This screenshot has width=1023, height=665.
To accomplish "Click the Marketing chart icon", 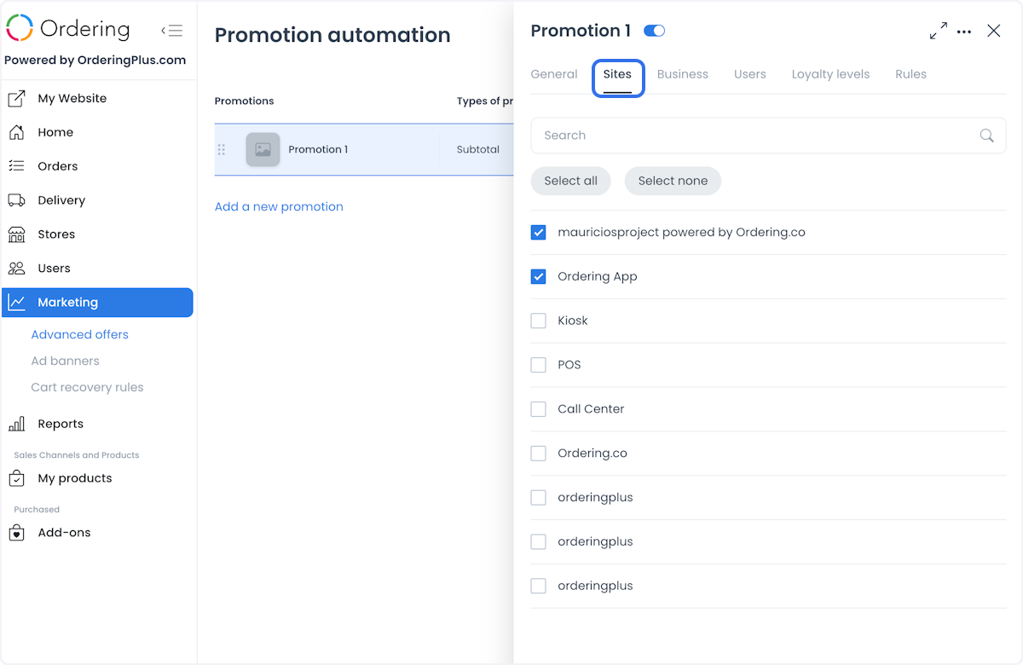I will tap(16, 303).
